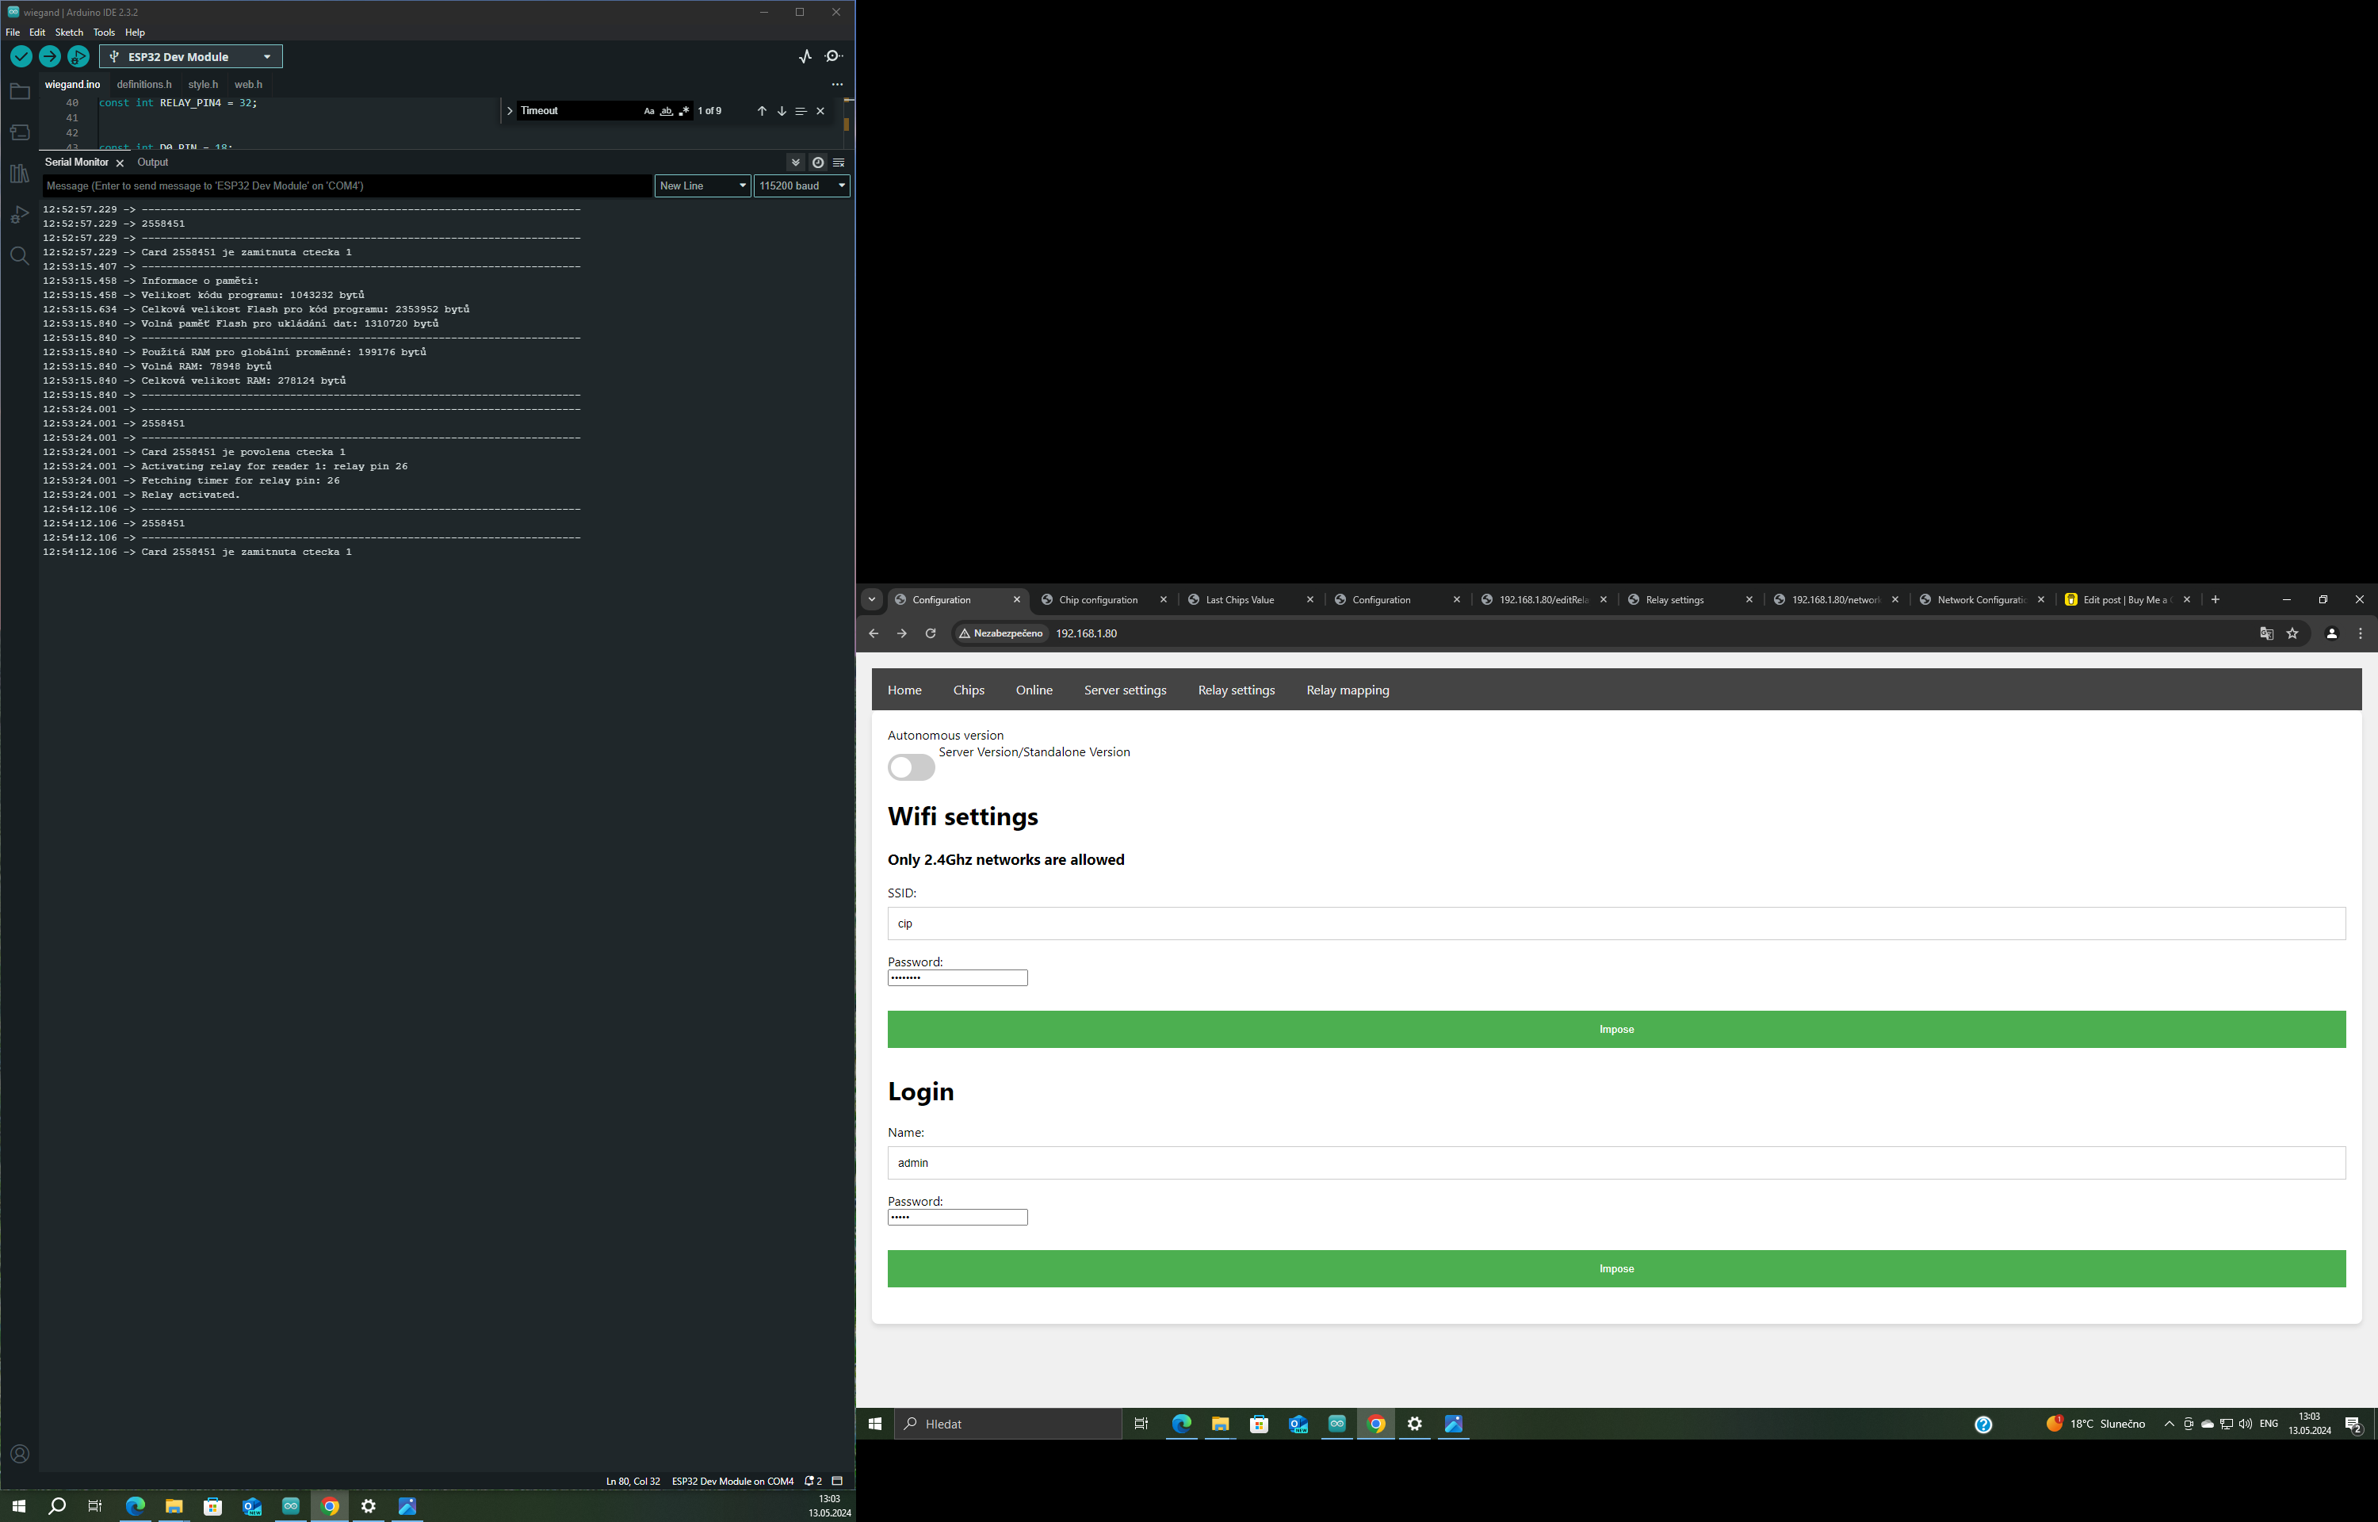The width and height of the screenshot is (2378, 1522).
Task: Bookmark this page with the star icon
Action: 2293,633
